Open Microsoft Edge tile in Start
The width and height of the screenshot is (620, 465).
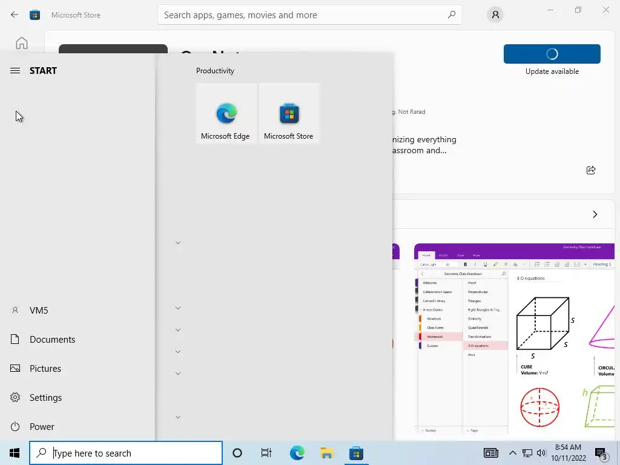point(226,113)
